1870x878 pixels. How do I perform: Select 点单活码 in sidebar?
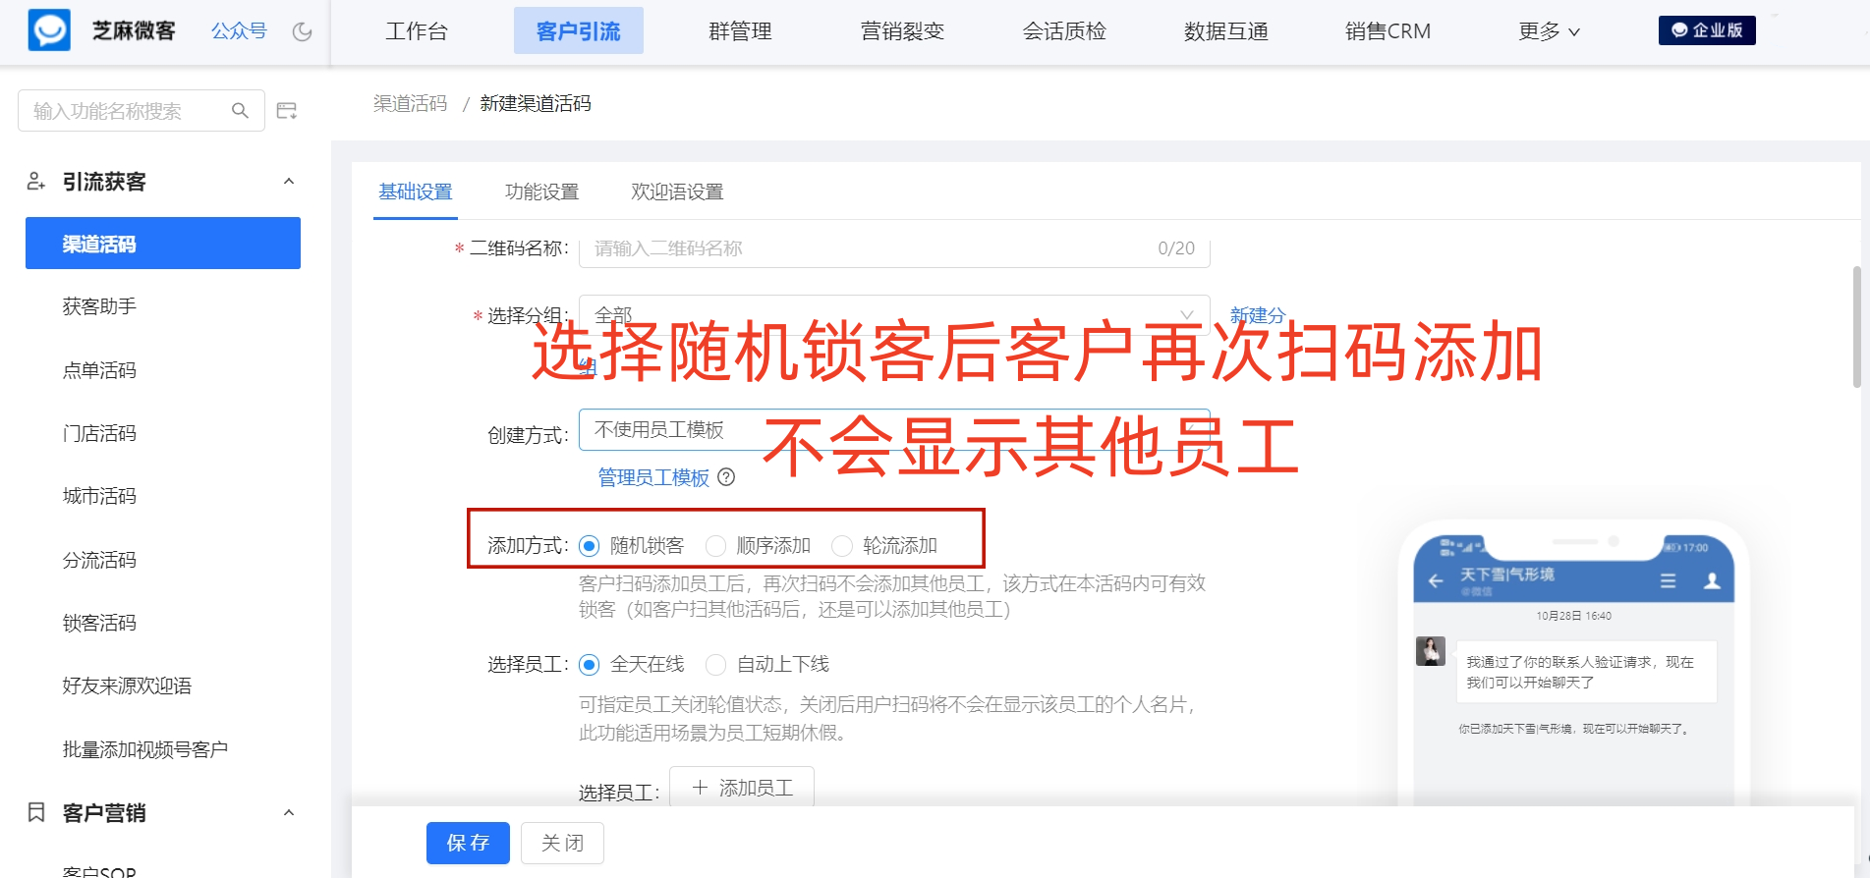point(99,370)
